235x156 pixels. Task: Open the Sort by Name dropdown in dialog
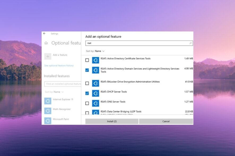point(95,51)
